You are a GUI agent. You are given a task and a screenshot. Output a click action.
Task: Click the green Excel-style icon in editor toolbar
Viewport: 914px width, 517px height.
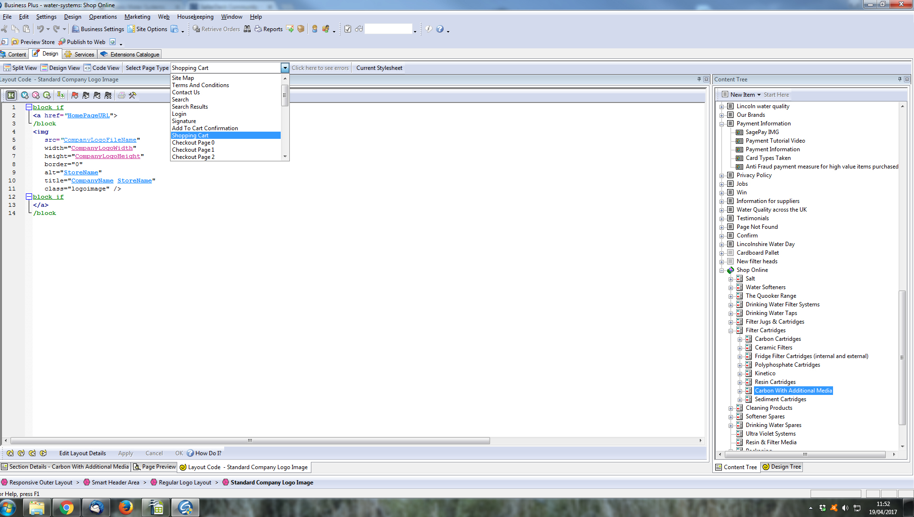[11, 96]
